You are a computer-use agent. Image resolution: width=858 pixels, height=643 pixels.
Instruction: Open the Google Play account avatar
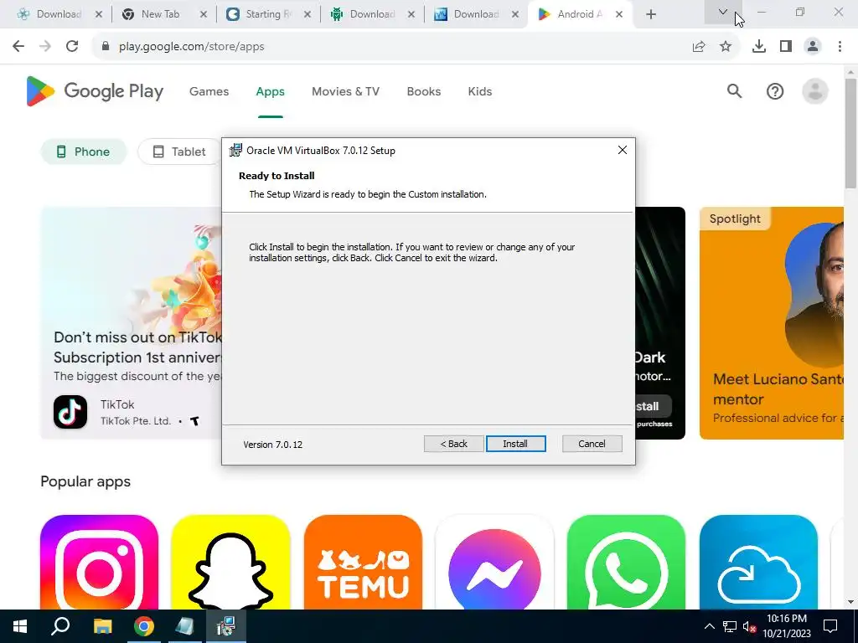coord(814,91)
